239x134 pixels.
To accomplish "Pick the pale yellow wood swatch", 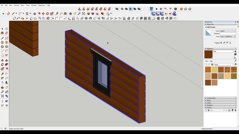I will (214, 70).
